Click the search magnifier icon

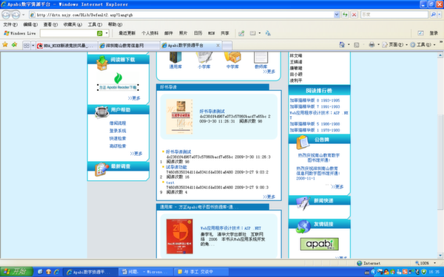[433, 15]
